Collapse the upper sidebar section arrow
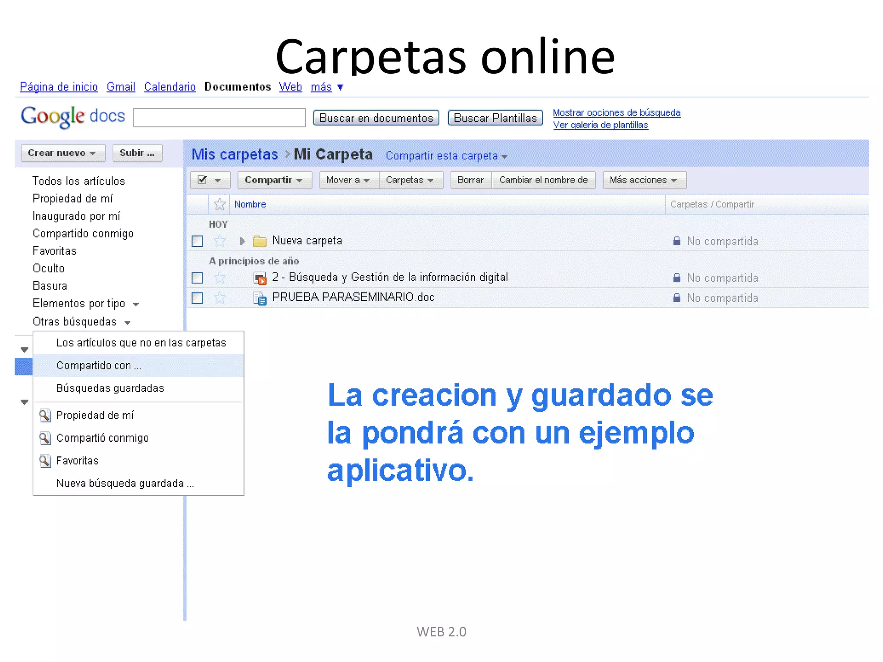 24,350
